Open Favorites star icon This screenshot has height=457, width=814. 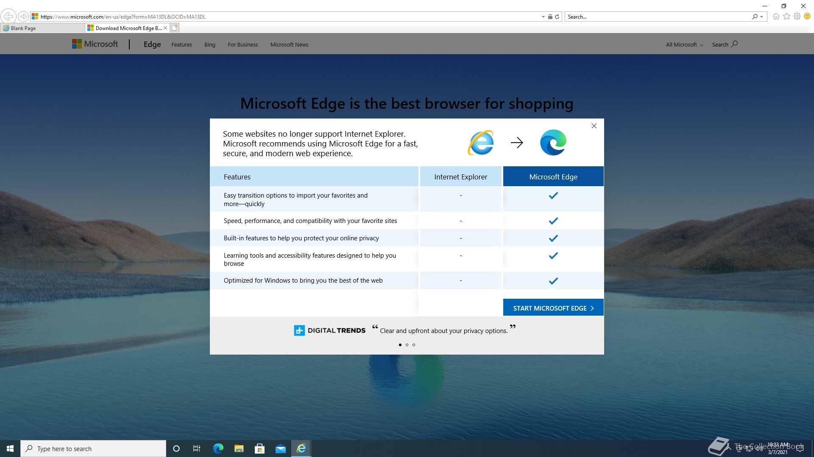coord(786,17)
